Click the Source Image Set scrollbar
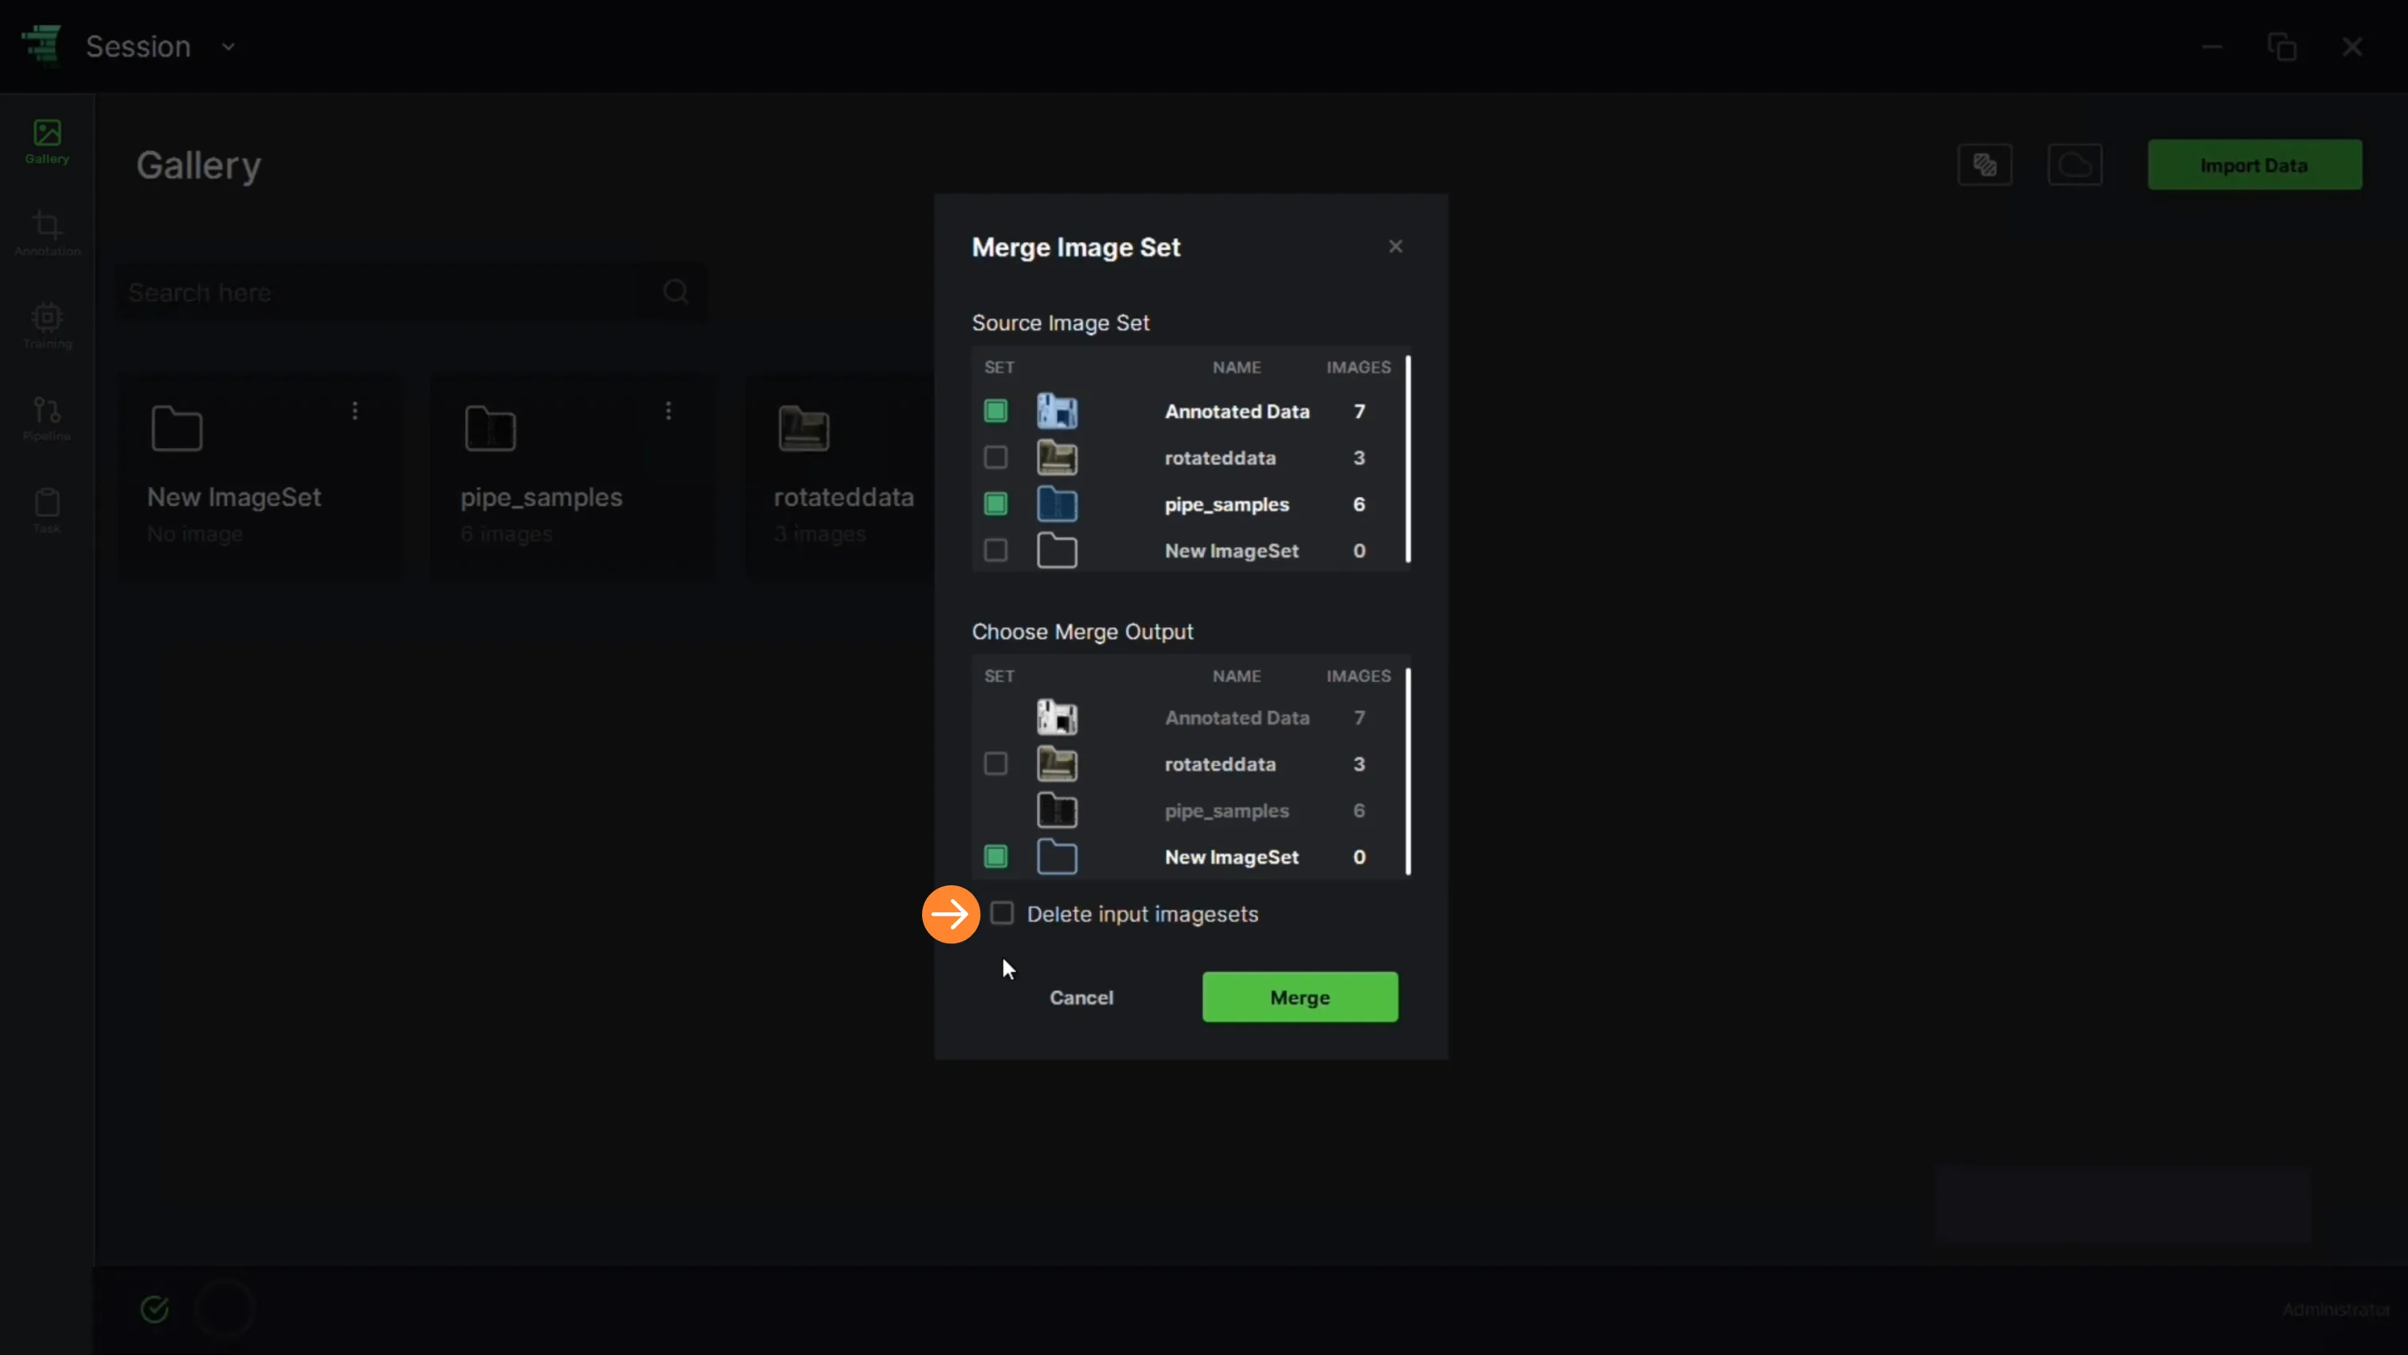 (1408, 459)
